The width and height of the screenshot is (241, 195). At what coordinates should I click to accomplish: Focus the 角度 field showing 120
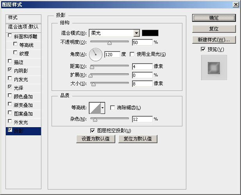(x=112, y=55)
